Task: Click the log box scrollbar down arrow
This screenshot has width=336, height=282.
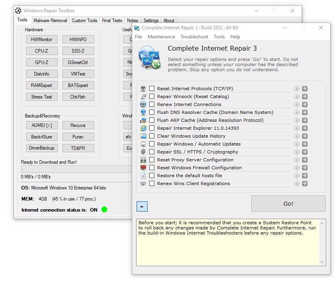Action: [x=322, y=262]
